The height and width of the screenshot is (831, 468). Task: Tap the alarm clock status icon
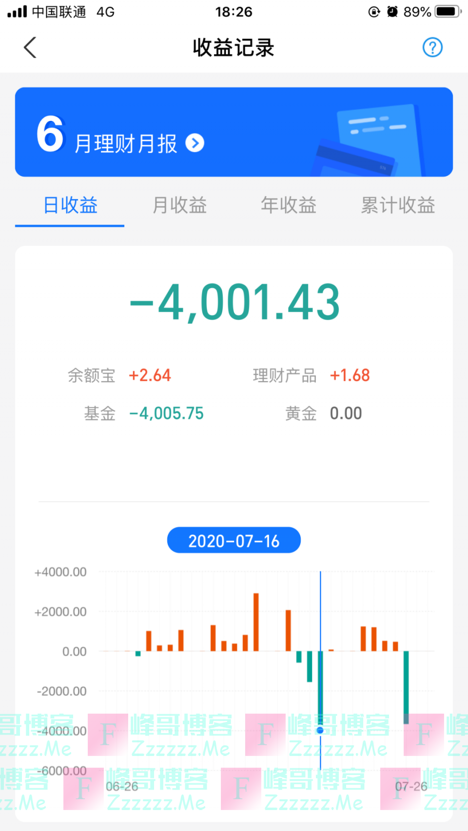392,12
